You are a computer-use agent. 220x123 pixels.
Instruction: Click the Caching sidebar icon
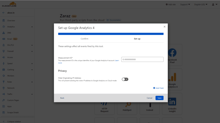click(x=4, y=70)
